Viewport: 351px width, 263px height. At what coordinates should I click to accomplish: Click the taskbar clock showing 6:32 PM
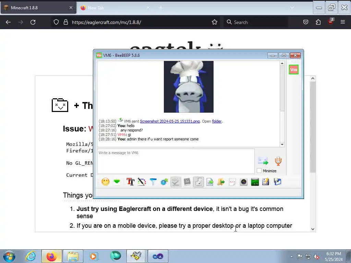coord(334,256)
